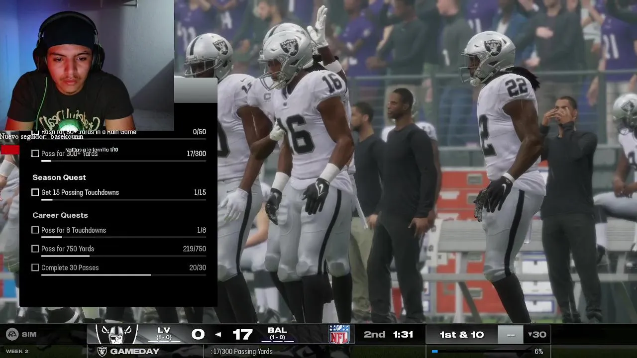Click the 219/750 yards counter
The height and width of the screenshot is (358, 637).
pyautogui.click(x=195, y=249)
